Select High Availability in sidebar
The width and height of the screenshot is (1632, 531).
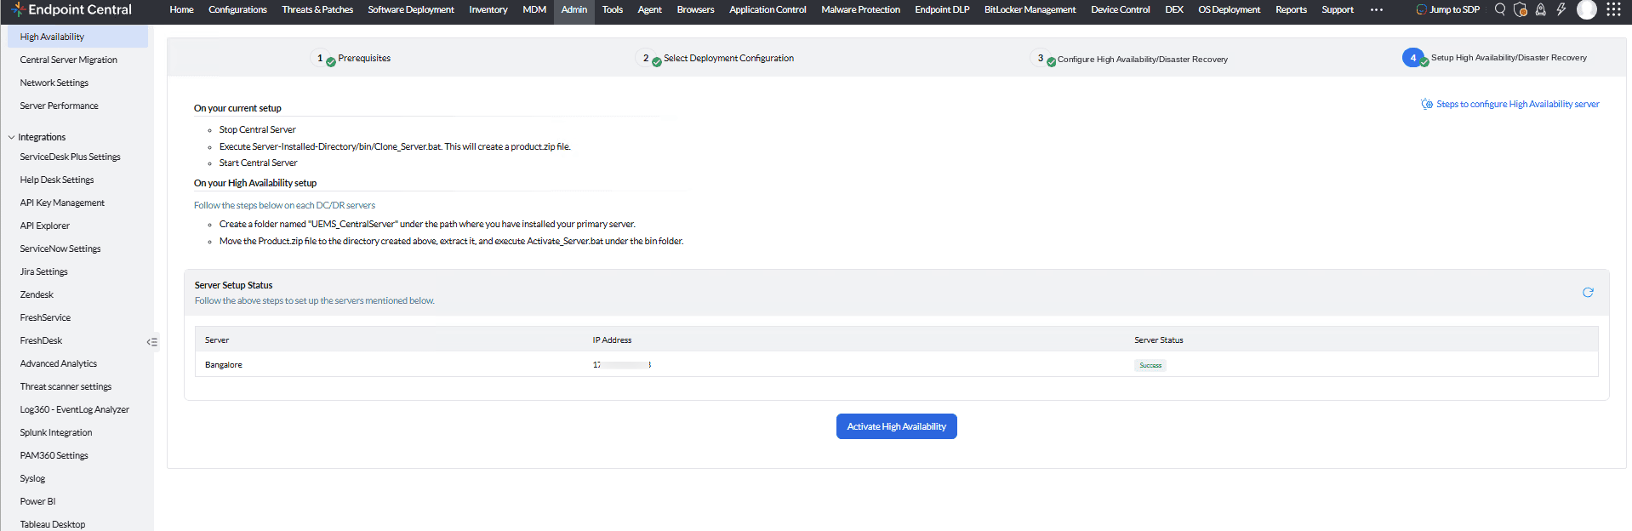tap(77, 37)
